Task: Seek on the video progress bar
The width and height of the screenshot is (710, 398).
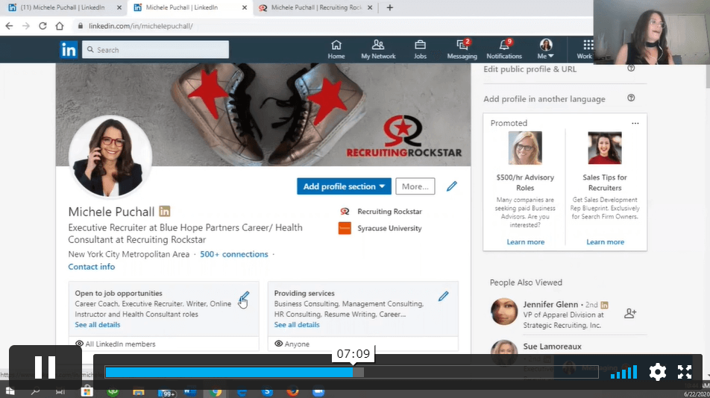Action: click(x=351, y=372)
